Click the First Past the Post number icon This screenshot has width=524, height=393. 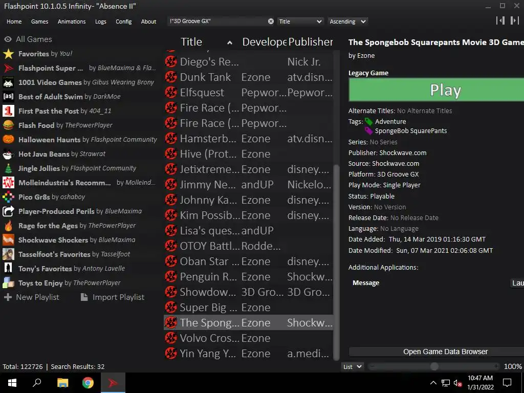pyautogui.click(x=8, y=111)
